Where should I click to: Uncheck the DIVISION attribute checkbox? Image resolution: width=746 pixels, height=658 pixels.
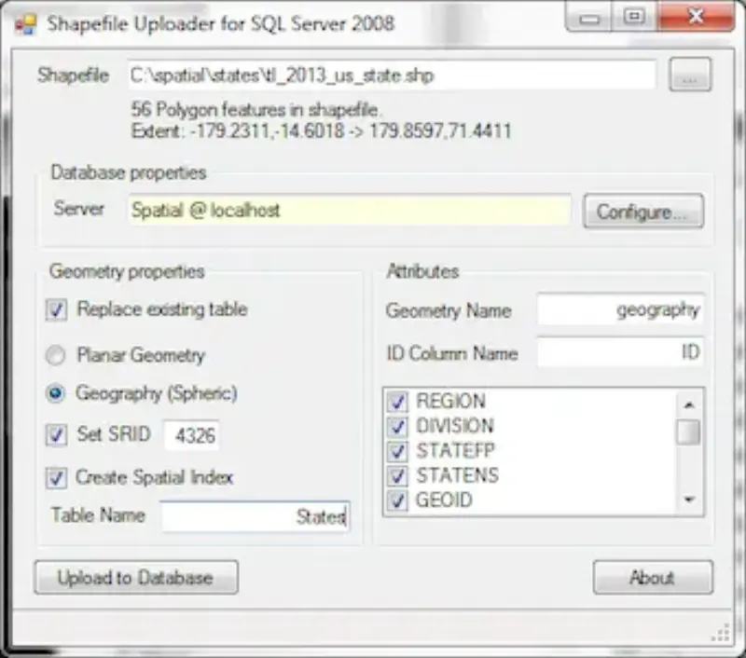coord(397,426)
